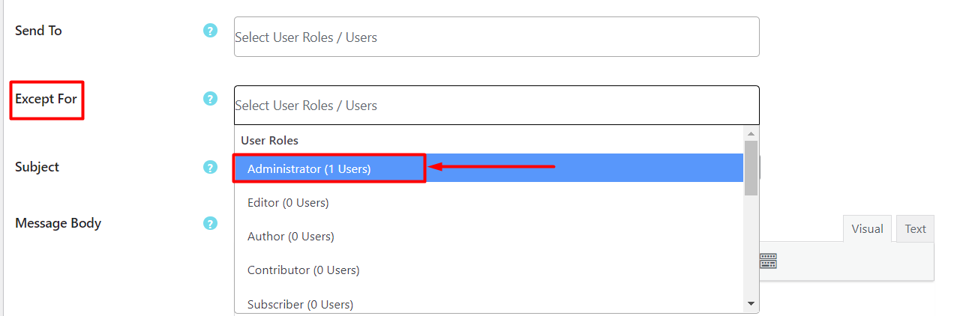Click the dropdown scrollbar thumb
This screenshot has height=316, width=954.
coord(751,168)
